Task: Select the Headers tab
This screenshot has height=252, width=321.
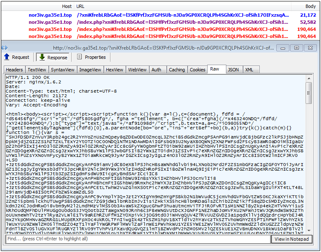Action: [14, 70]
